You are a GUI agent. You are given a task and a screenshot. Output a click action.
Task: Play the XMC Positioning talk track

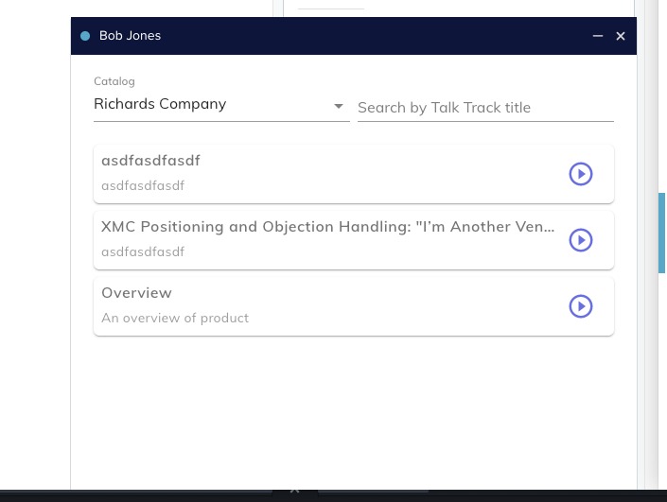coord(580,240)
